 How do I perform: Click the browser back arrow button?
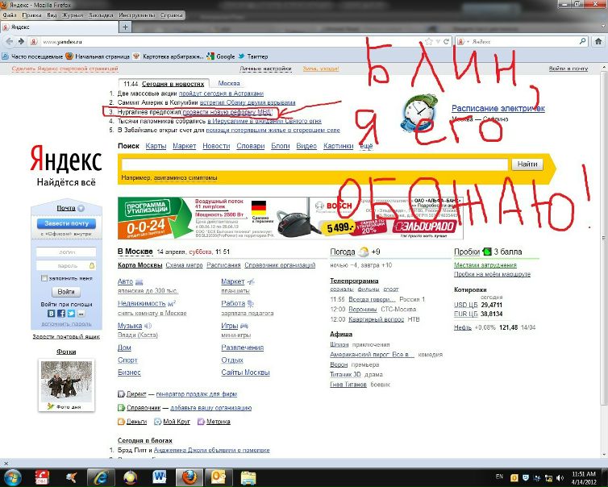pyautogui.click(x=10, y=41)
